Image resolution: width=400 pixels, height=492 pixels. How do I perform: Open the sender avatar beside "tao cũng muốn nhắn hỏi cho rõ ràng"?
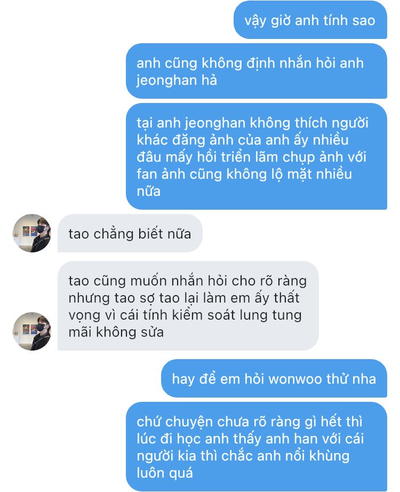pos(31,331)
